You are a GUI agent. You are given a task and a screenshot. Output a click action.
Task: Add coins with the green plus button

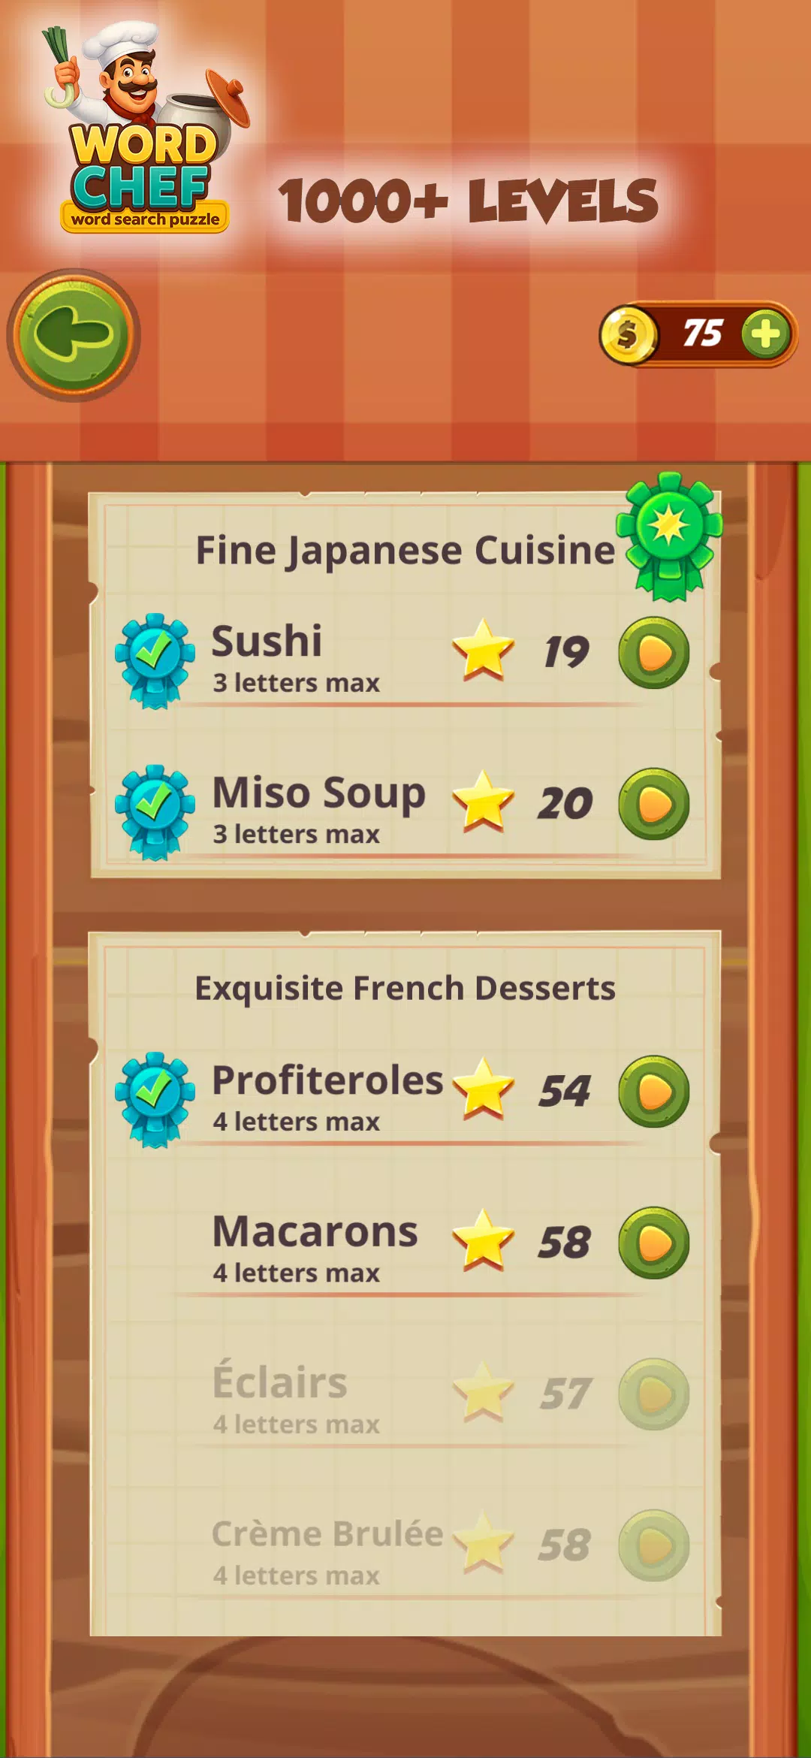[766, 334]
